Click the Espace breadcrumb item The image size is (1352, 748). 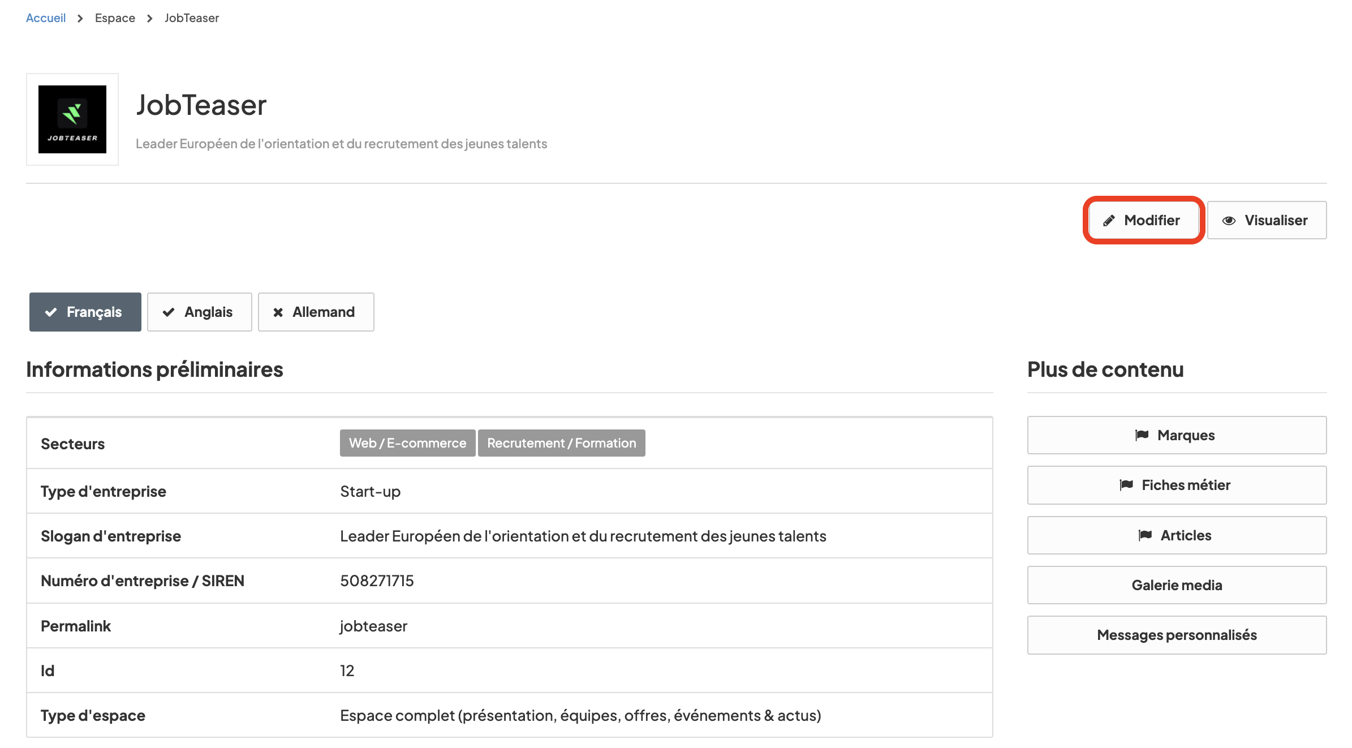(115, 18)
